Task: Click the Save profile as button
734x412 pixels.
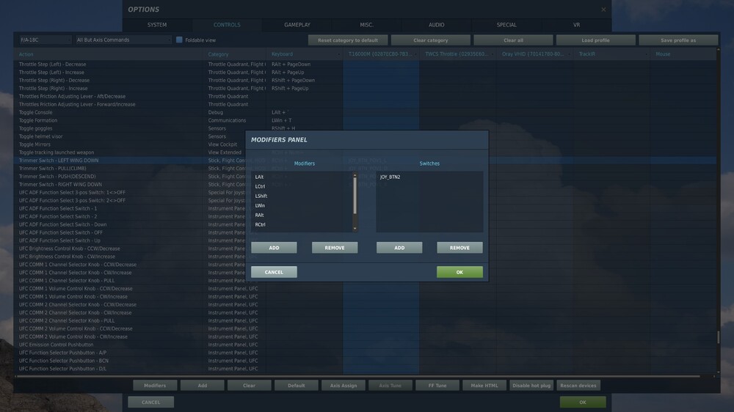Action: [677, 40]
